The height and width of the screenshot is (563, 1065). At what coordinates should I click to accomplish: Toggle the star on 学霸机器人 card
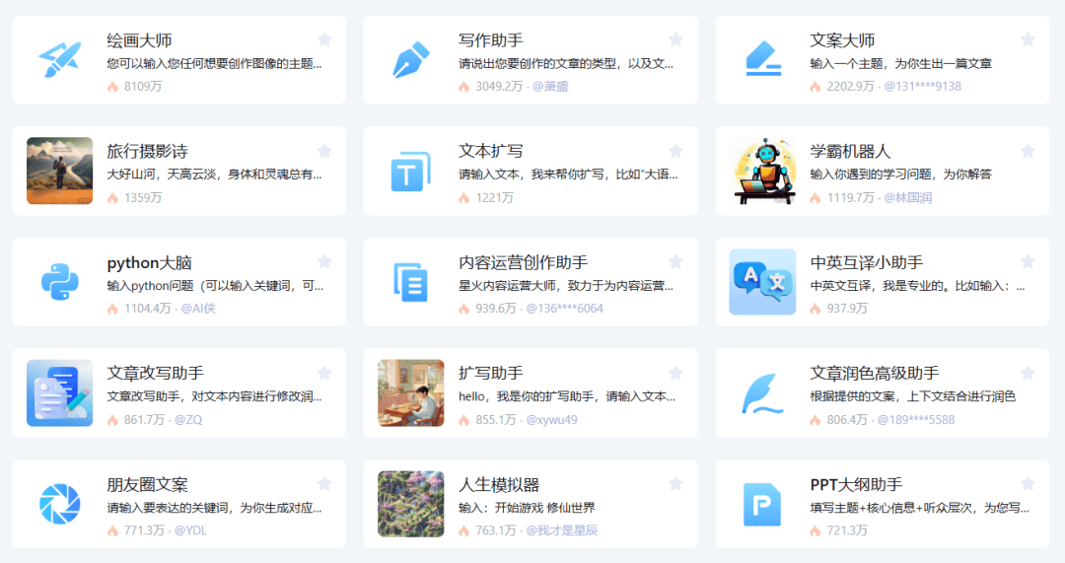(1028, 151)
